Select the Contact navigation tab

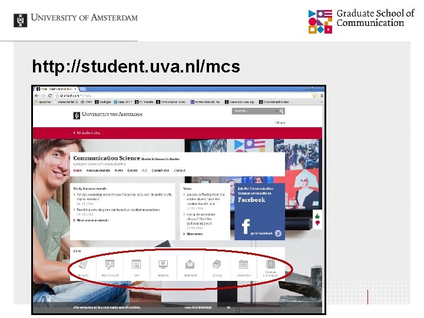point(180,171)
